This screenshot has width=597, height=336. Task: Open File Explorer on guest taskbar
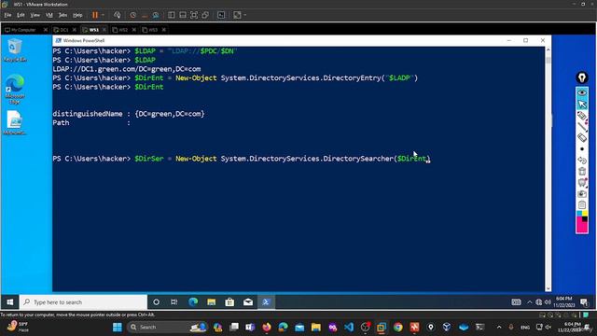click(212, 302)
